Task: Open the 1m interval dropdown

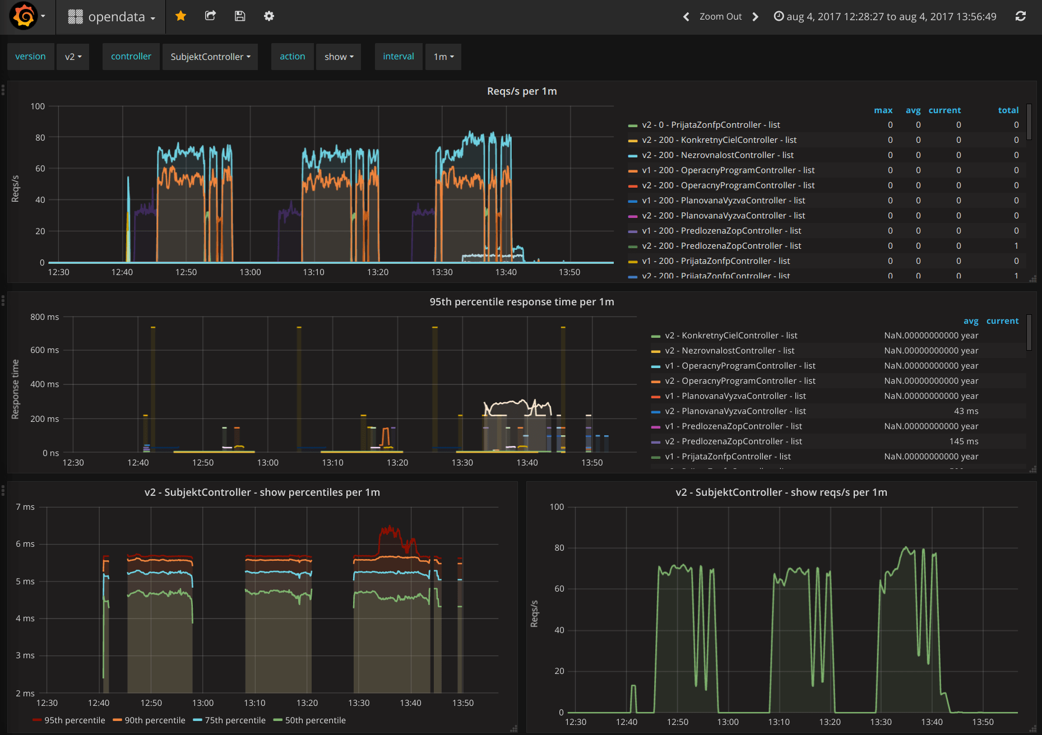Action: click(443, 57)
